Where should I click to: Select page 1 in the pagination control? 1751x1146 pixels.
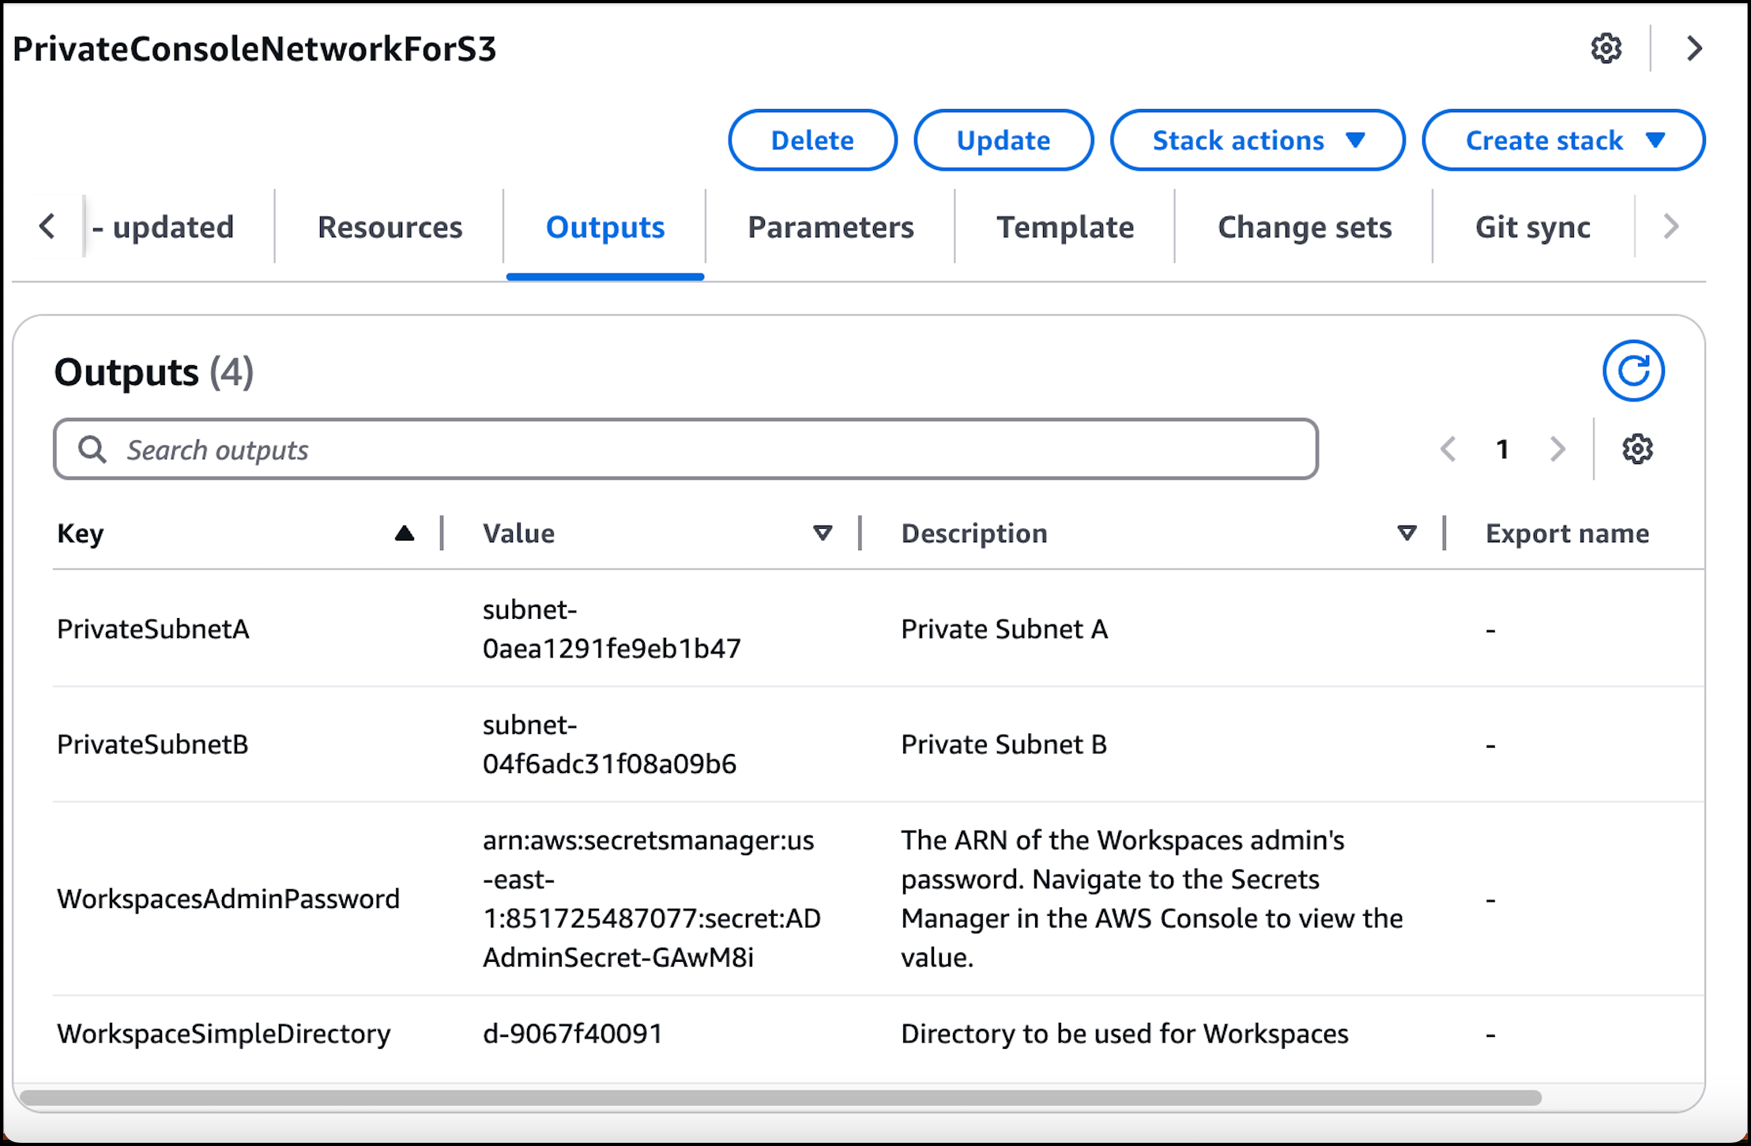[1501, 449]
